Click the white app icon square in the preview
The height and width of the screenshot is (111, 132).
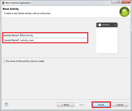100,25
